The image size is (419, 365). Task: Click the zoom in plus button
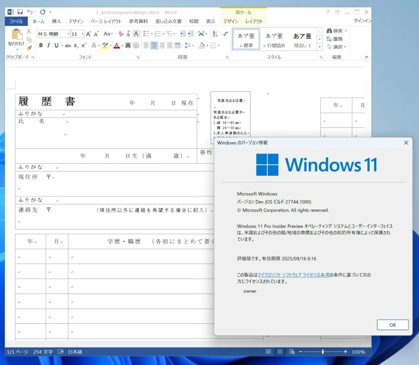(x=345, y=352)
